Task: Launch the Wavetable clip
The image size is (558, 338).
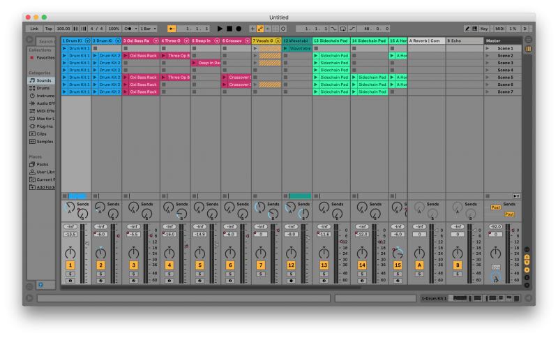Action: [x=285, y=48]
